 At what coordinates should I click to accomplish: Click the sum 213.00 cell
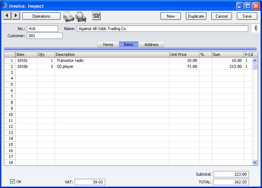tap(228, 67)
